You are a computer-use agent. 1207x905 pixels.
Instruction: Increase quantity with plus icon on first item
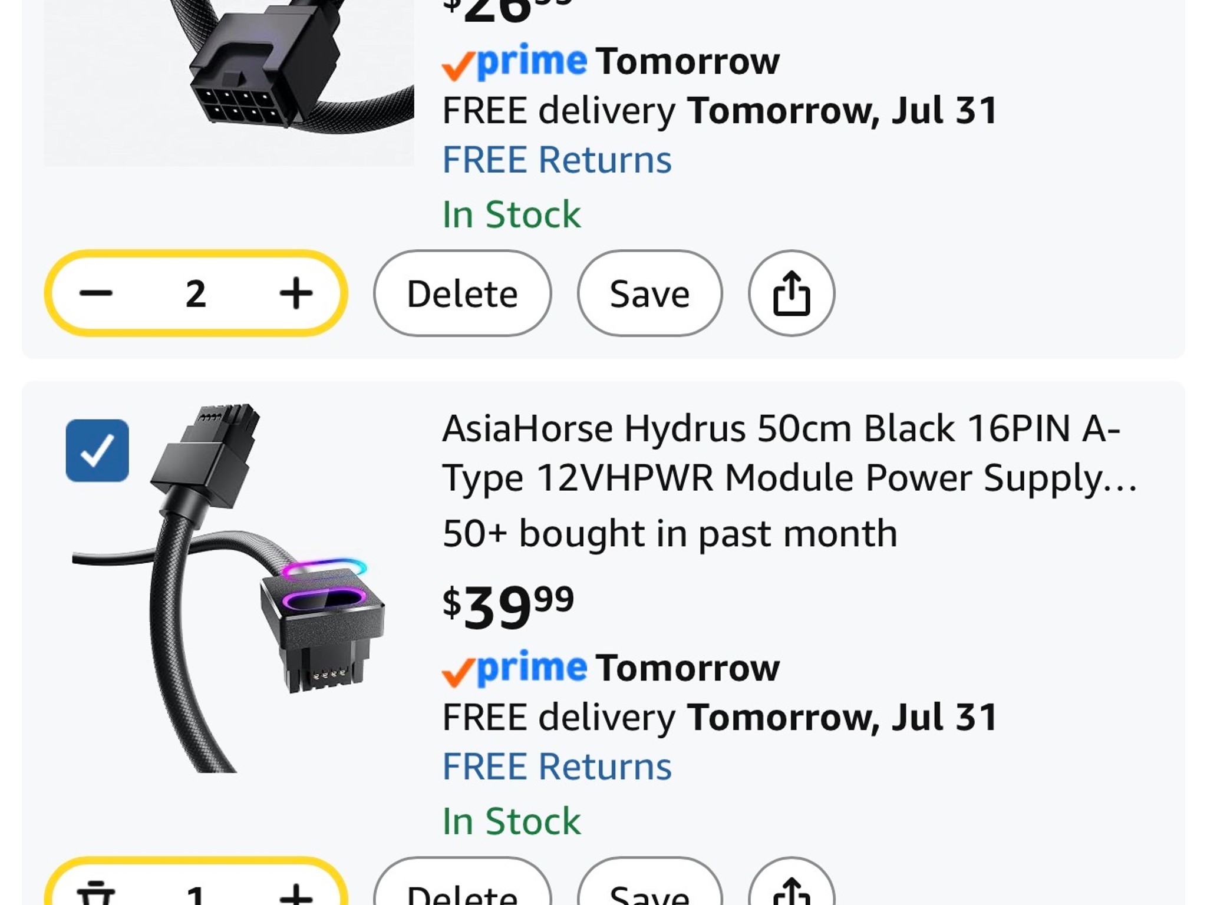coord(296,293)
